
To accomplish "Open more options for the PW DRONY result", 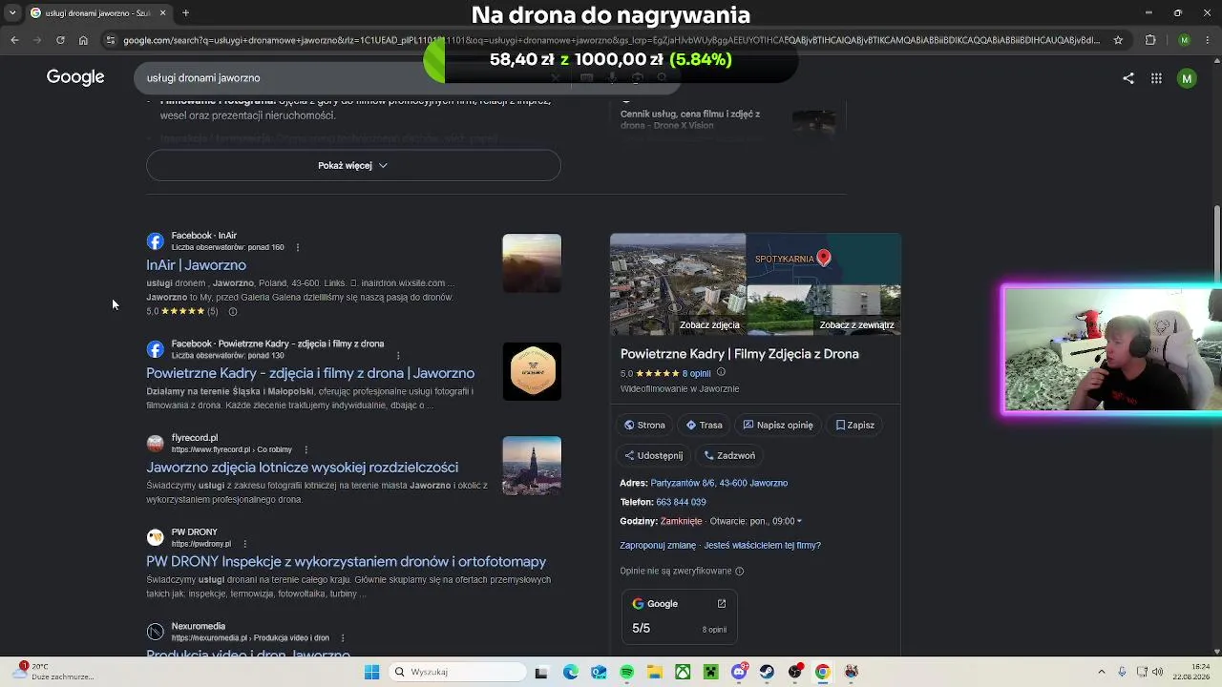I will (x=244, y=544).
